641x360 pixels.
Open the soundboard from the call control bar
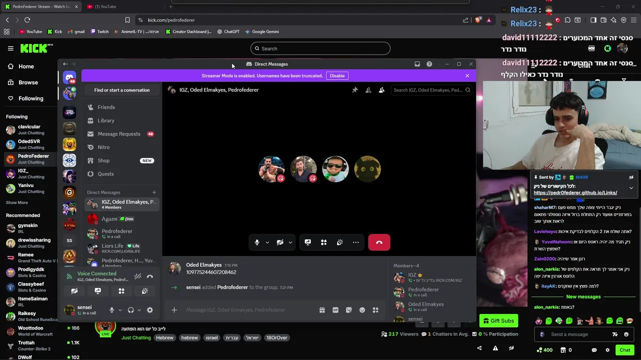point(340,242)
